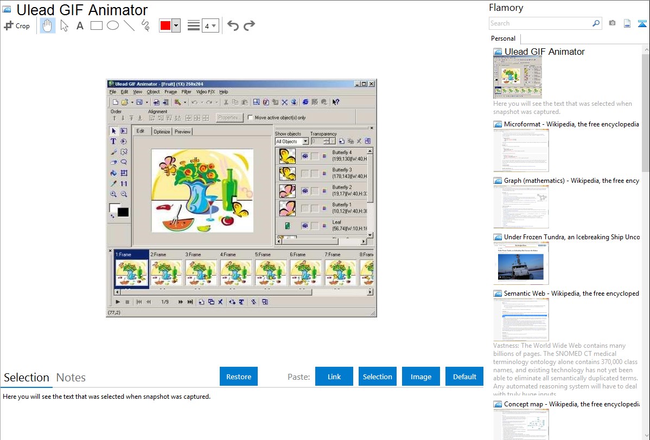Open the Under Frozen Tundra snapshot thumbnail
This screenshot has height=440, width=650.
pyautogui.click(x=521, y=263)
